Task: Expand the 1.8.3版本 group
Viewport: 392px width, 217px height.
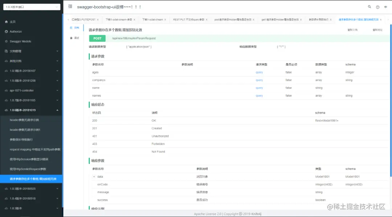Action: (x=31, y=208)
